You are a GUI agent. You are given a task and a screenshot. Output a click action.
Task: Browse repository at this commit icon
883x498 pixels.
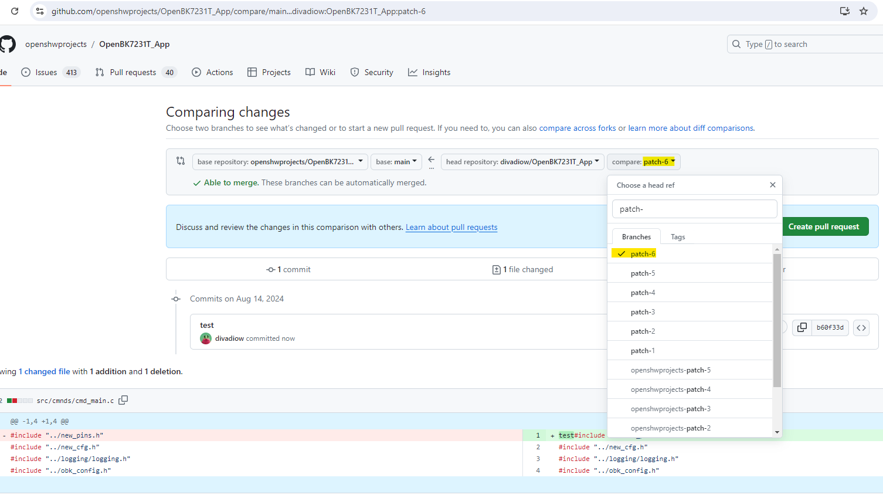coord(861,328)
